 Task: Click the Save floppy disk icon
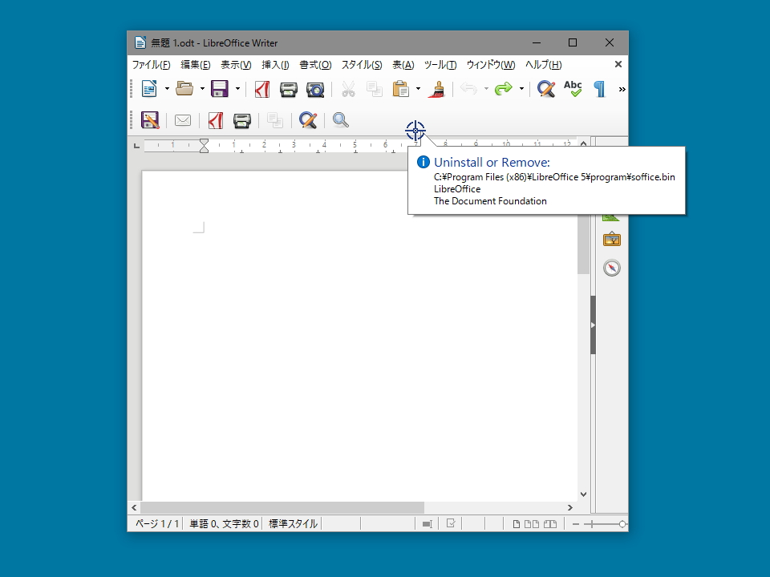(x=220, y=89)
